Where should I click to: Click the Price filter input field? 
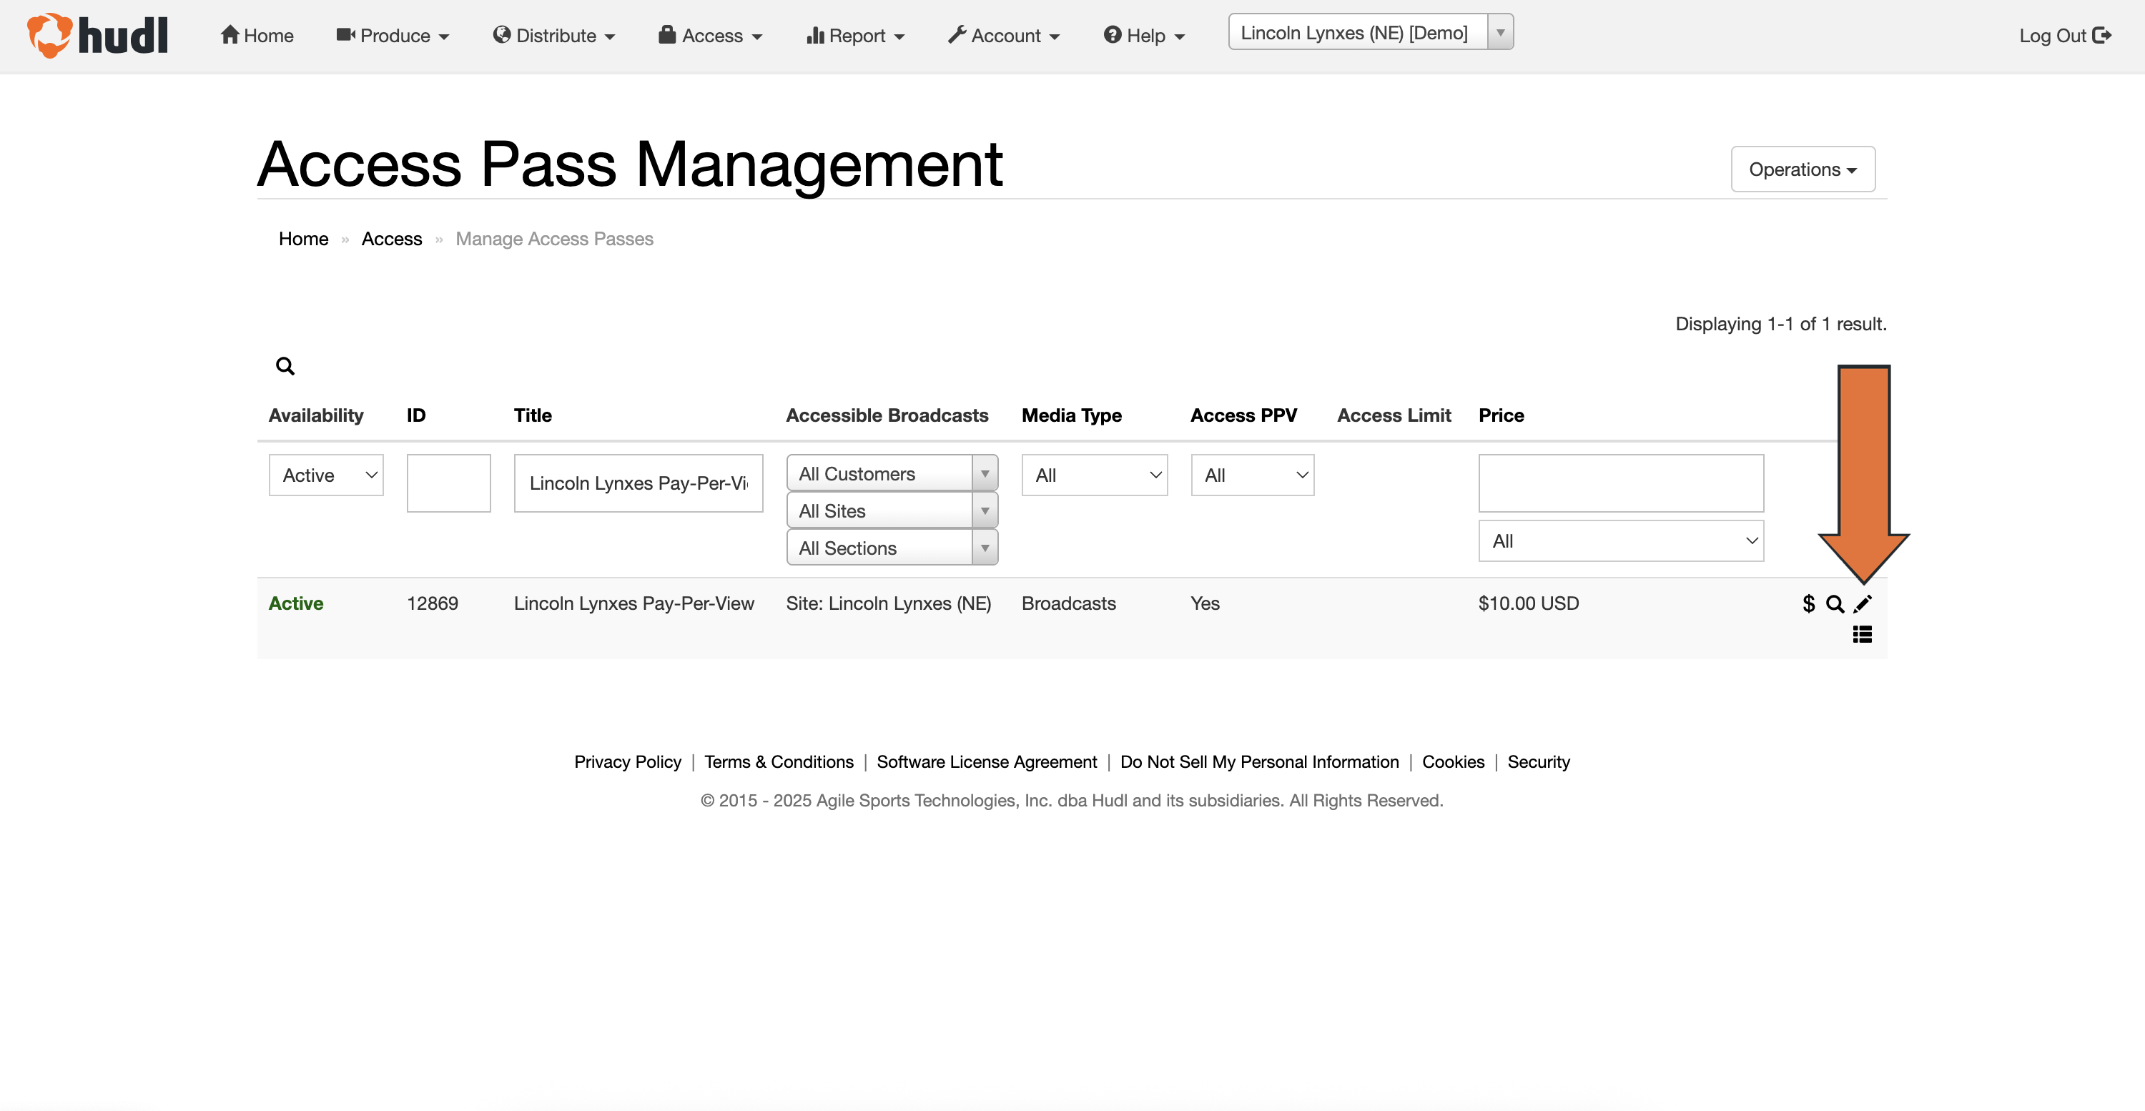click(x=1620, y=483)
